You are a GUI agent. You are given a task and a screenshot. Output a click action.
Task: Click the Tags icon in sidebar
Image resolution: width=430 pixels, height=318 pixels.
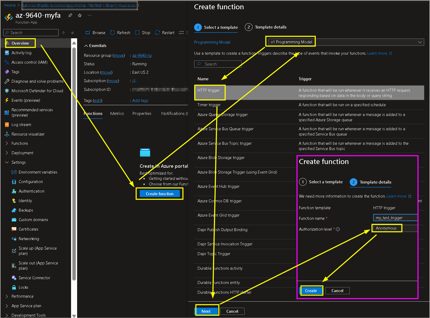point(7,72)
